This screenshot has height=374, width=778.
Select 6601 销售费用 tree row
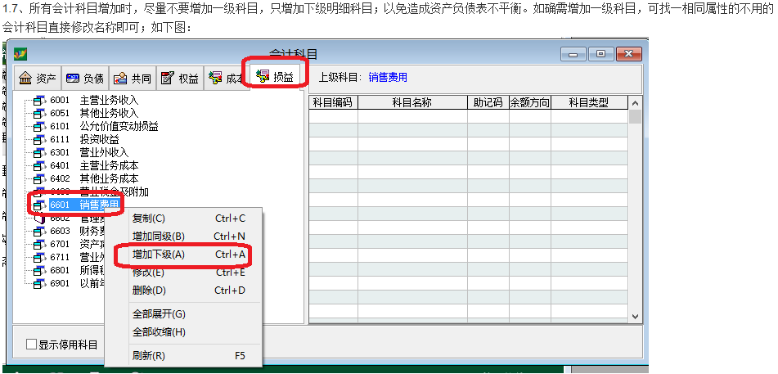[x=84, y=205]
